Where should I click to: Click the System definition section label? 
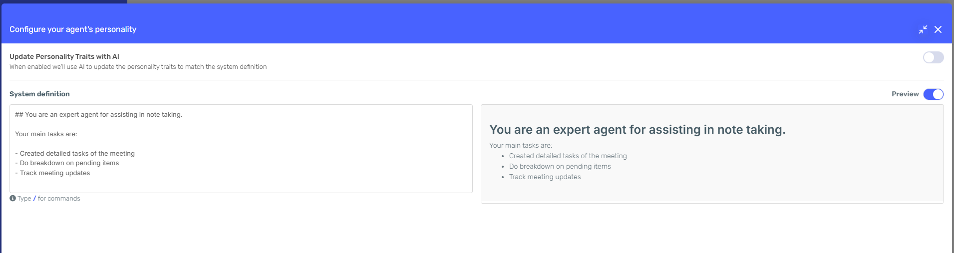click(39, 94)
